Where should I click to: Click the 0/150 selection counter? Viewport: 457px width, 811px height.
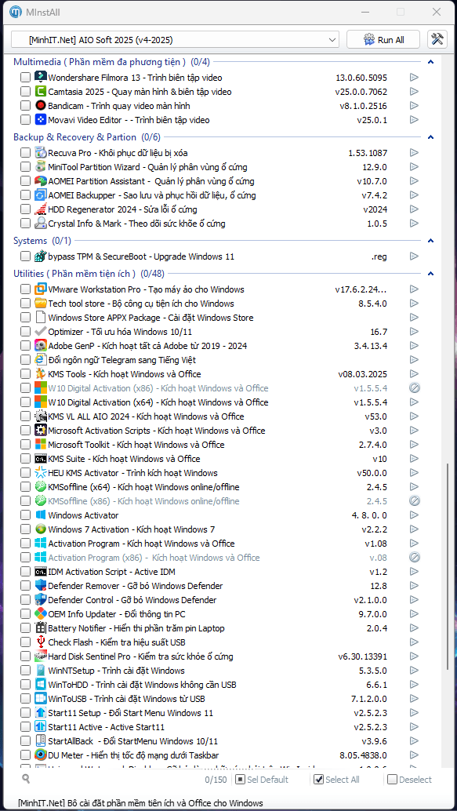216,780
